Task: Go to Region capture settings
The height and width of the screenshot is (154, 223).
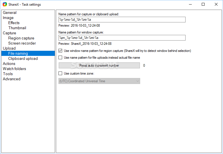Action: pos(21,38)
